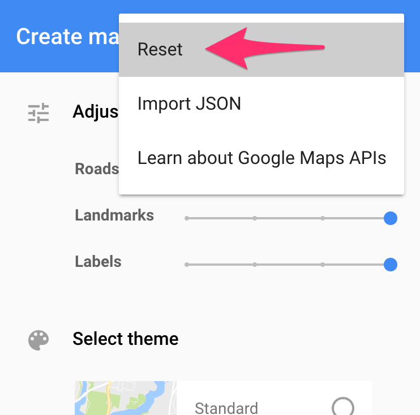
Task: Click the Landmarks slider blue handle
Action: (390, 218)
